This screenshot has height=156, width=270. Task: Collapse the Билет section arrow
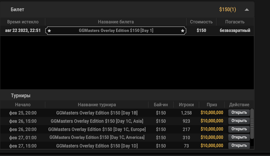pyautogui.click(x=247, y=9)
